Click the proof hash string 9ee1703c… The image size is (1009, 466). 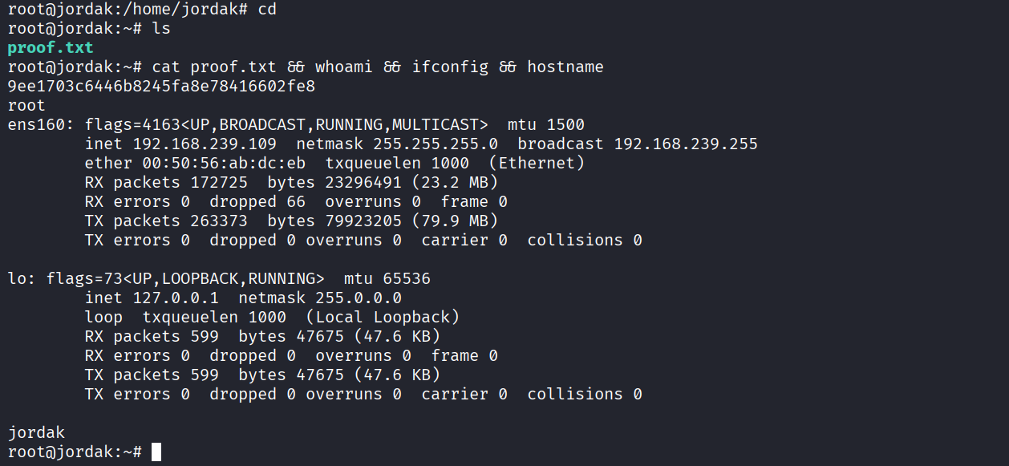(x=161, y=87)
